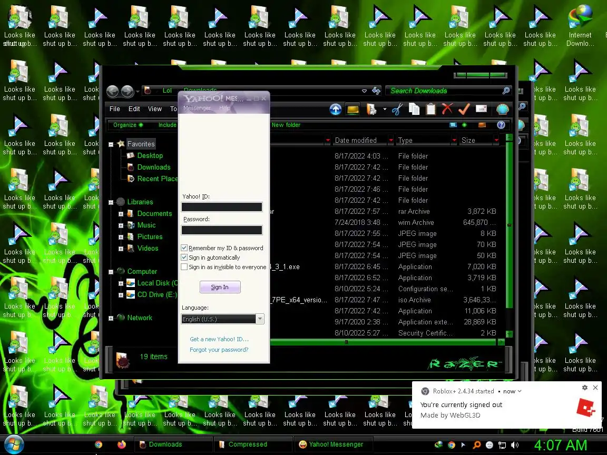Expand the Documents library node
This screenshot has height=455, width=607.
pyautogui.click(x=121, y=214)
